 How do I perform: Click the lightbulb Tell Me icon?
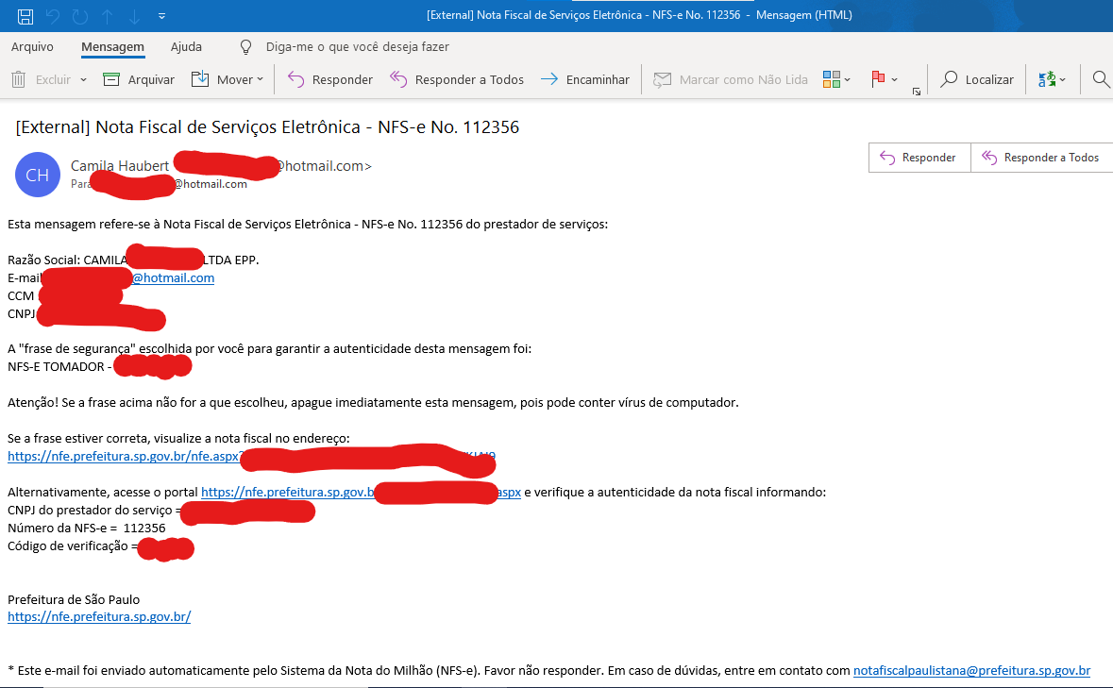(245, 47)
